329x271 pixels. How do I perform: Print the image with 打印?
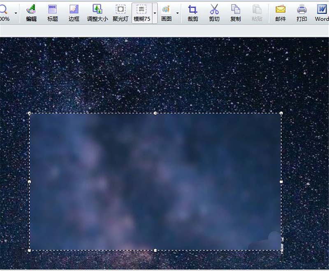coord(302,13)
